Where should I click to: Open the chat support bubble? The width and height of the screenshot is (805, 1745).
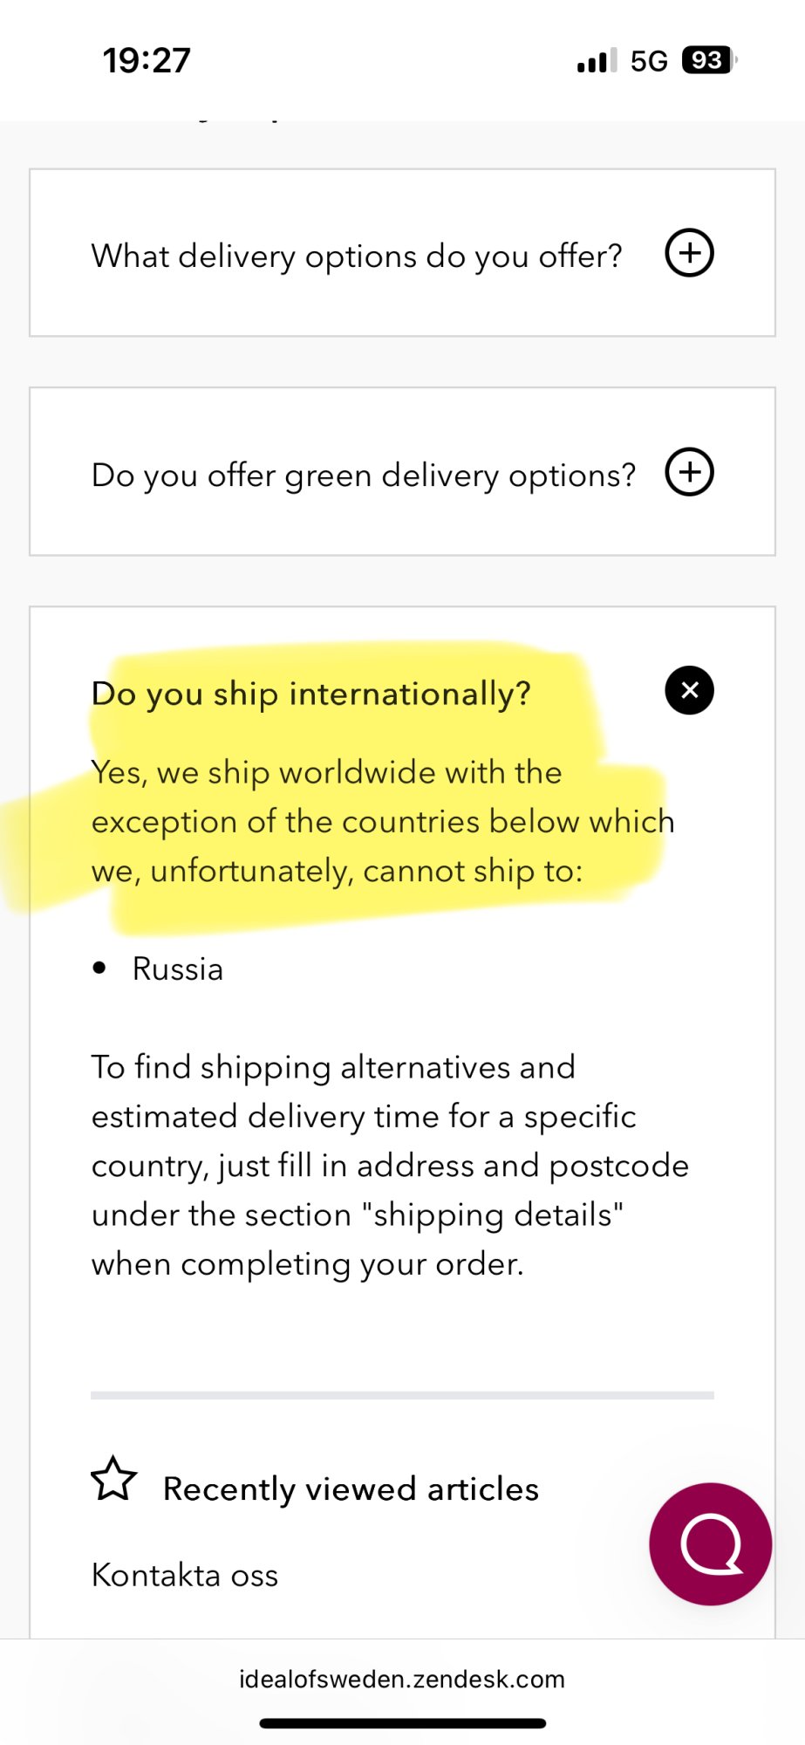[710, 1543]
